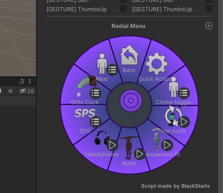
Task: Click the list badge on SPS
Action: pyautogui.click(x=96, y=122)
